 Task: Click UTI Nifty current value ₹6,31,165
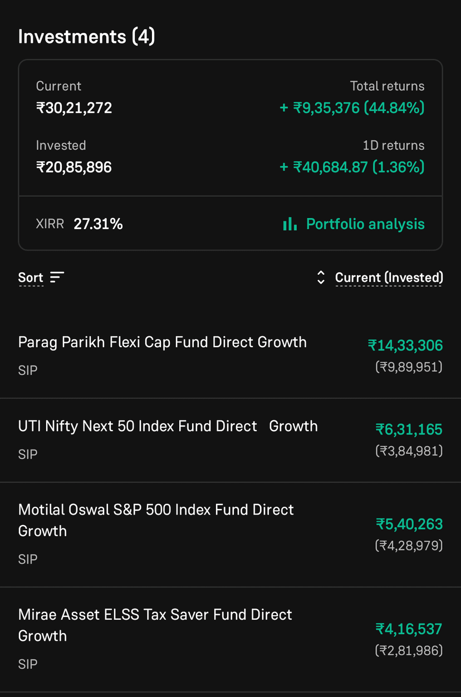409,429
